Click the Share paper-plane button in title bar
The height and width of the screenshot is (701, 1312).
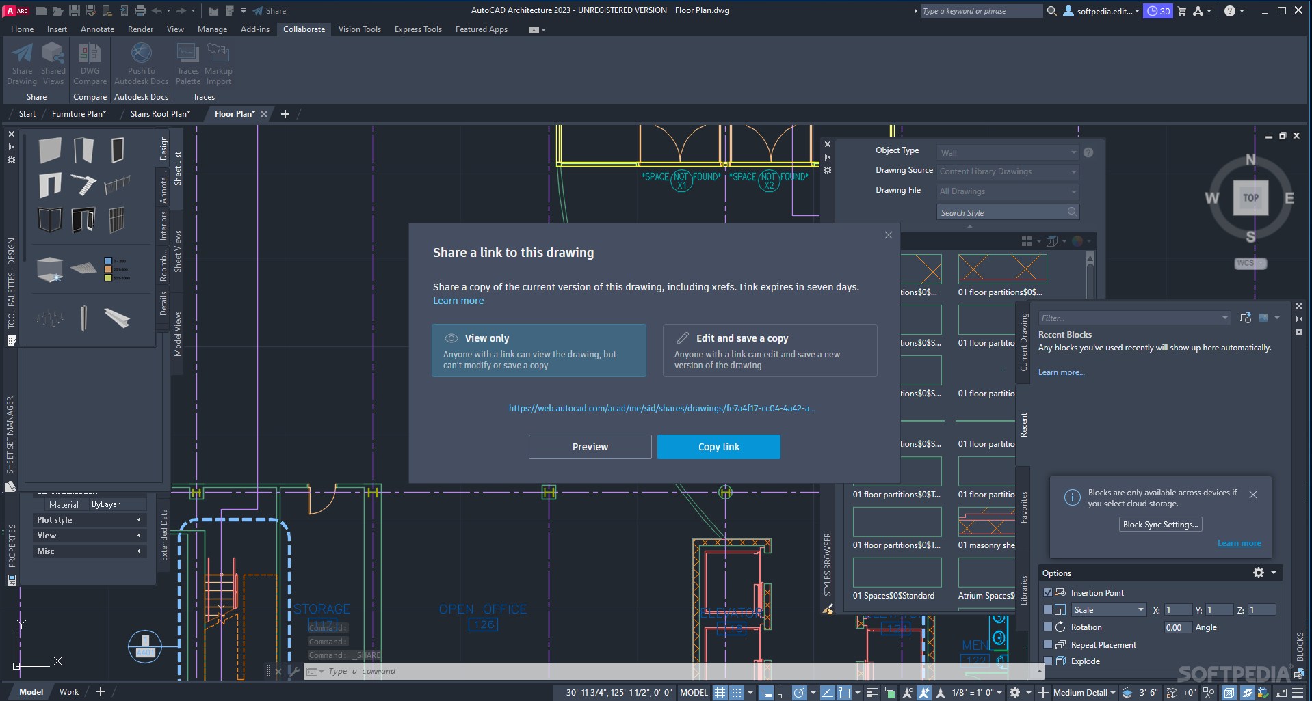(270, 11)
